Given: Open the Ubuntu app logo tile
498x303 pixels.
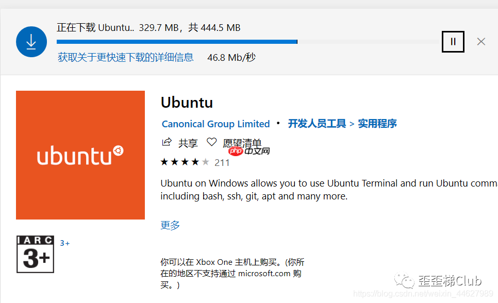Looking at the screenshot, I should point(80,155).
